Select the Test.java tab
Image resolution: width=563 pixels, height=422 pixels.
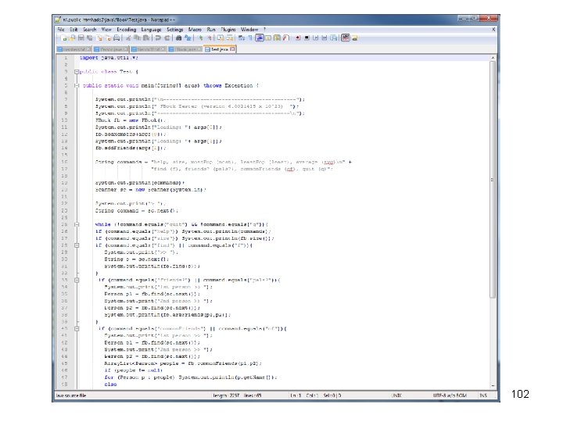tap(220, 49)
